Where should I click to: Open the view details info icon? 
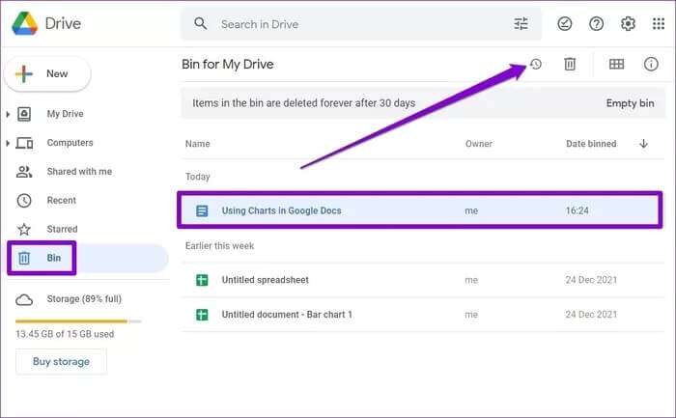coord(651,65)
